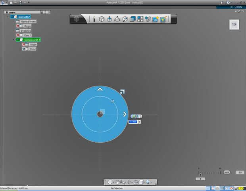Toggle visibility of Ears 1 item

(18, 35)
